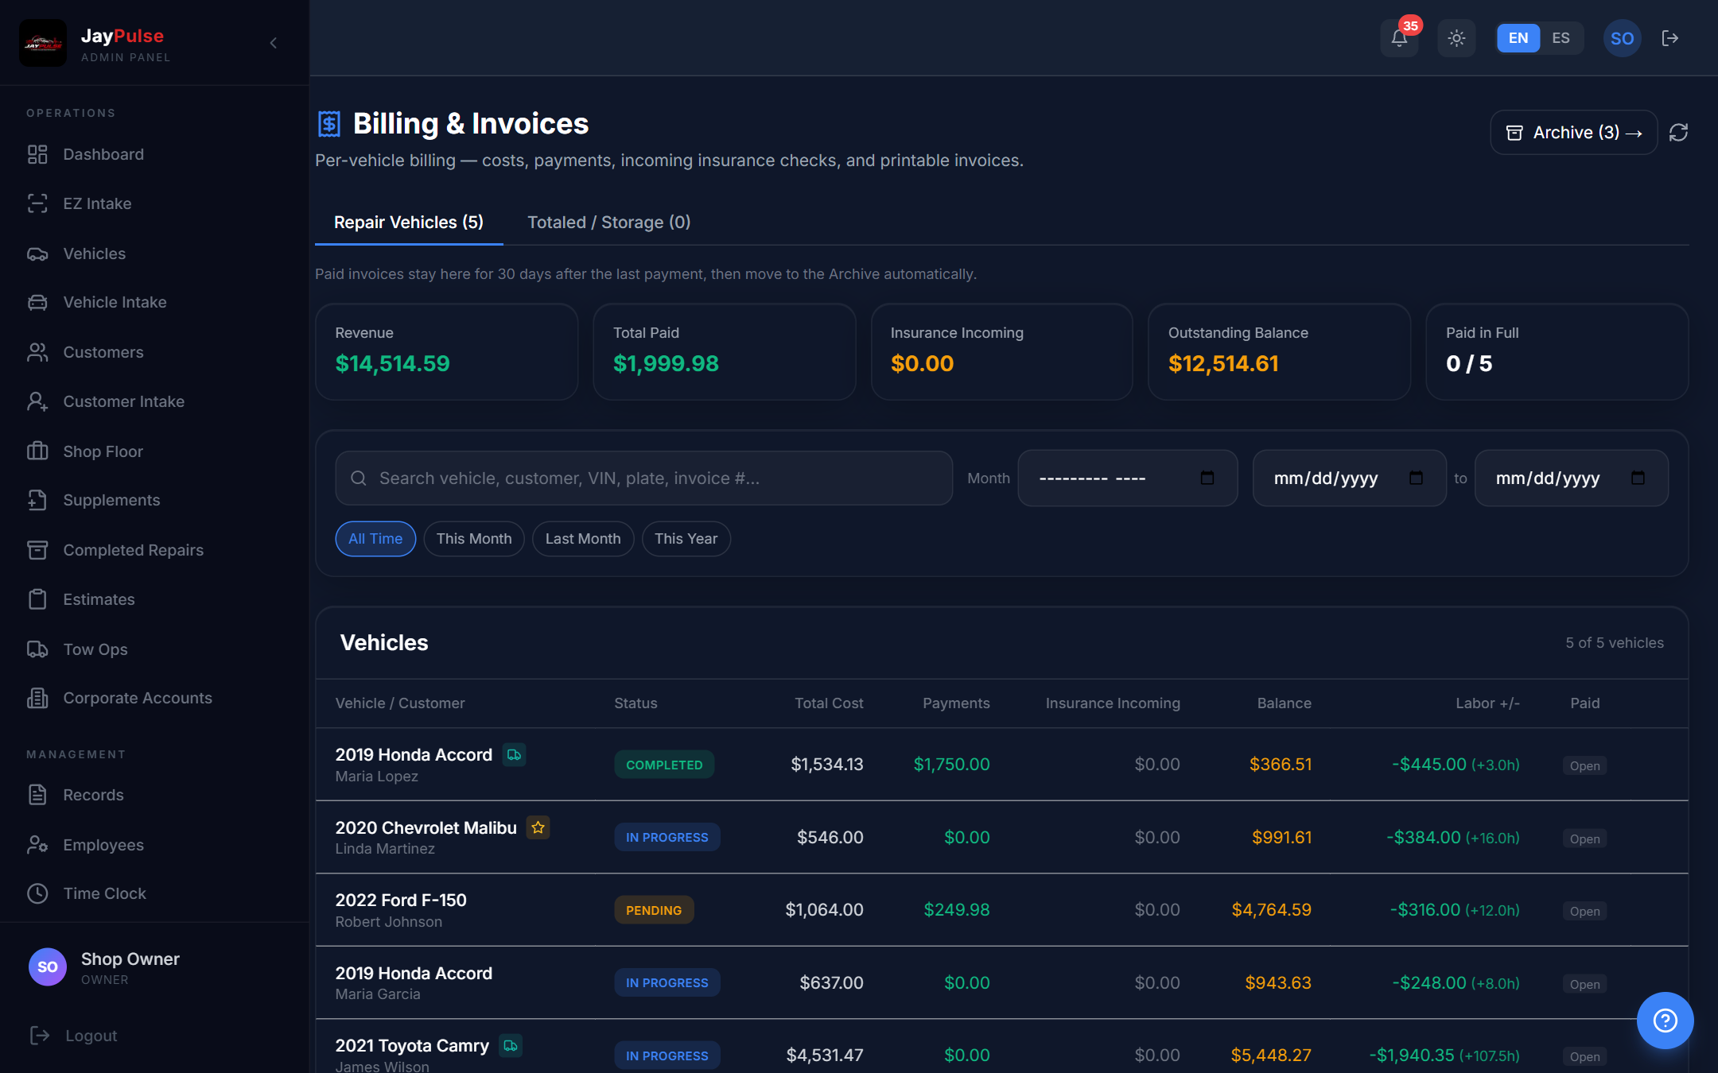
Task: Click the Time Clock clock icon
Action: [x=37, y=893]
